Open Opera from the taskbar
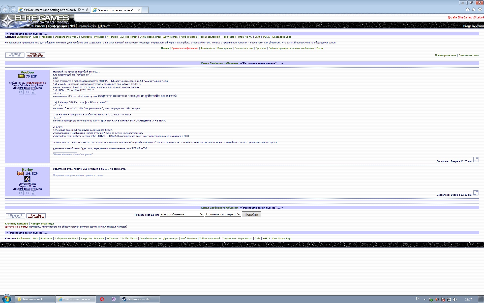Image resolution: width=484 pixels, height=303 pixels. pyautogui.click(x=102, y=299)
